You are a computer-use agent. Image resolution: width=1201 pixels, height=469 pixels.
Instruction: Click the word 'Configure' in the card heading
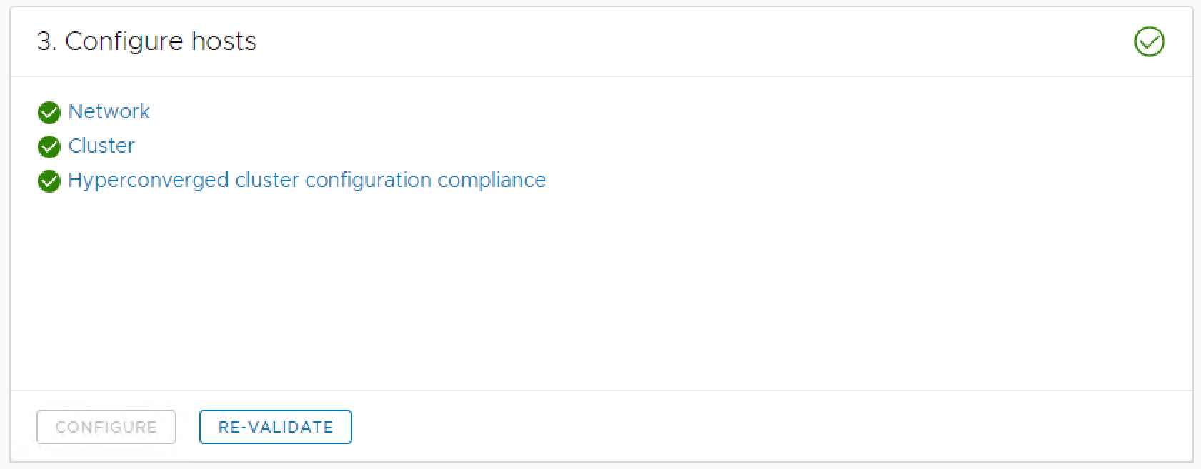(124, 41)
